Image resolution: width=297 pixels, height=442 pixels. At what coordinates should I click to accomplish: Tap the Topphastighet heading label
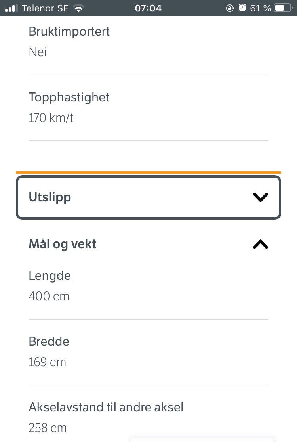click(69, 98)
